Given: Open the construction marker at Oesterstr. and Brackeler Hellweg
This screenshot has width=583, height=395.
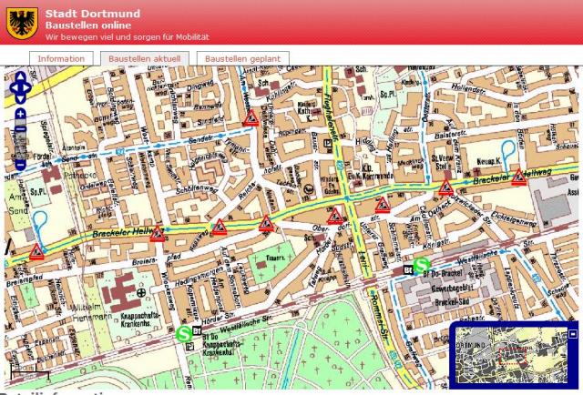Looking at the screenshot, I should click(445, 187).
